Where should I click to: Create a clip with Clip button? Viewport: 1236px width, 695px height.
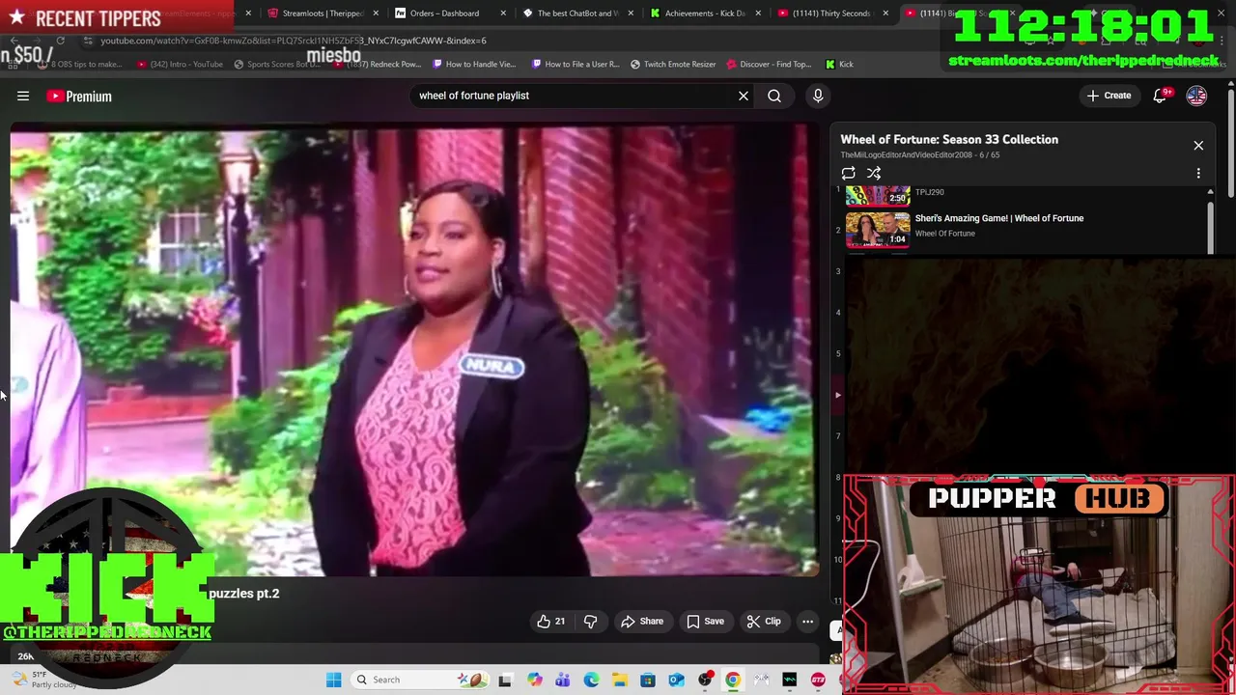point(764,622)
